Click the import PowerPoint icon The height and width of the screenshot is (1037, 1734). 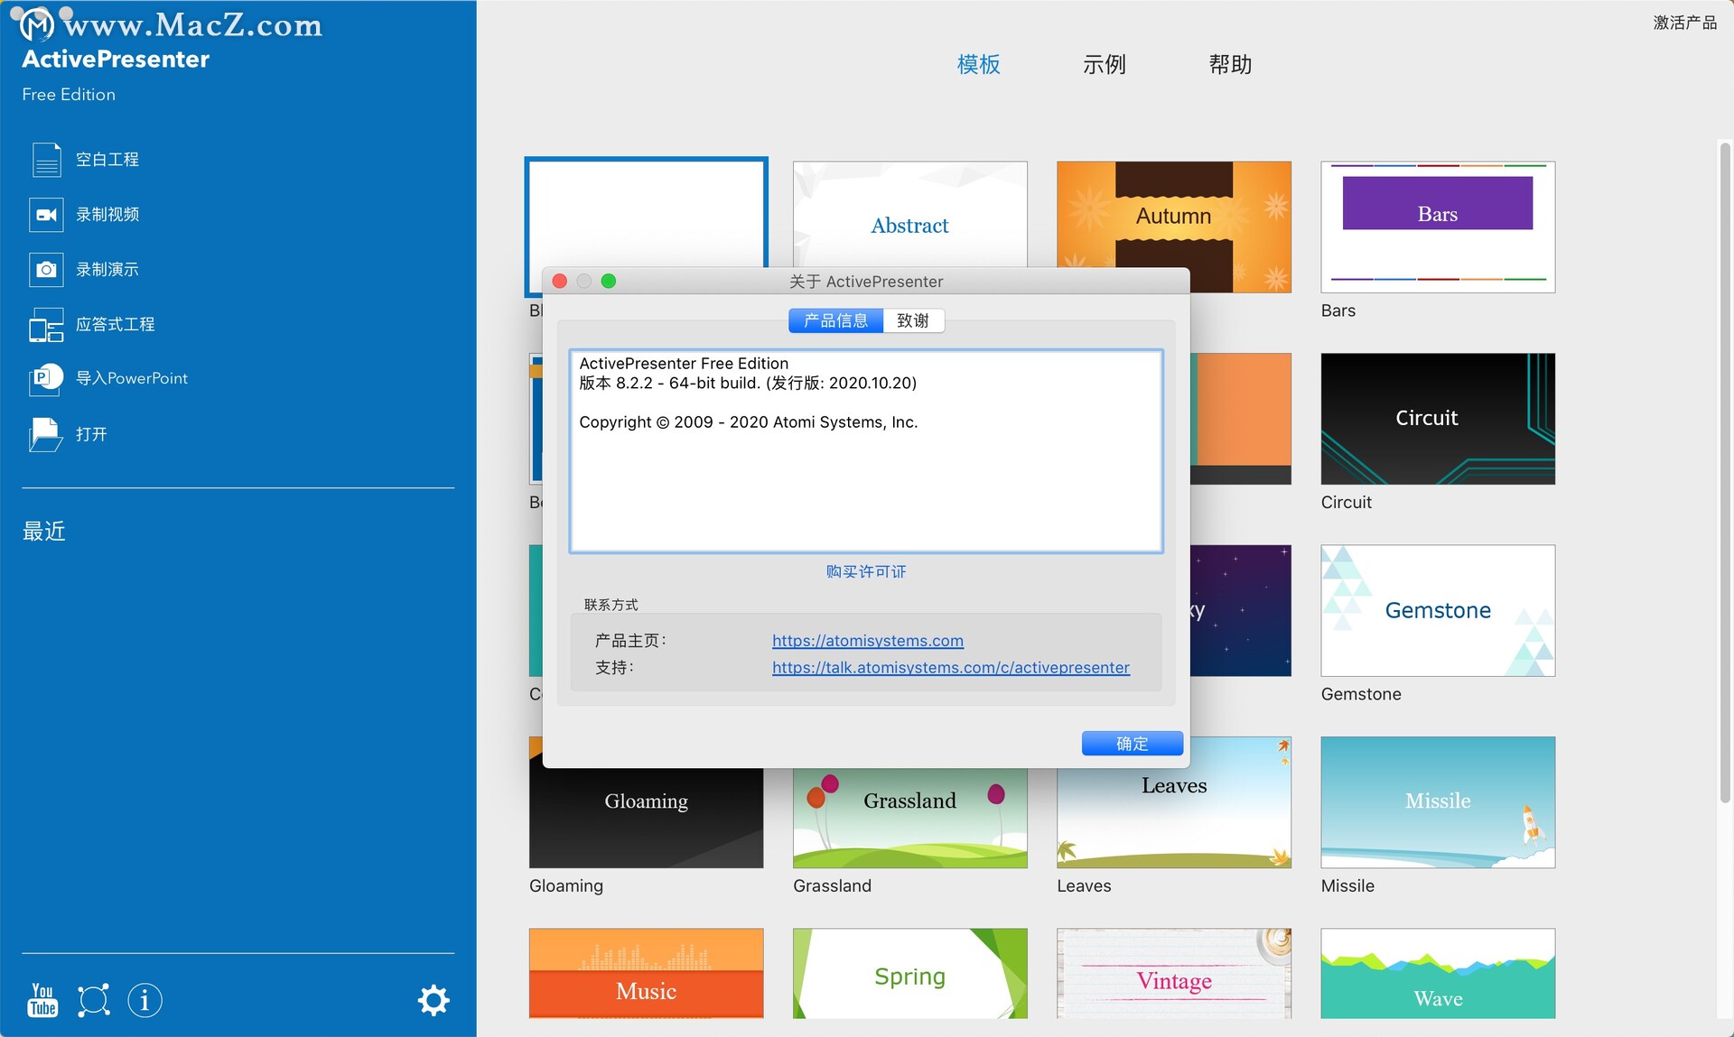tap(46, 378)
